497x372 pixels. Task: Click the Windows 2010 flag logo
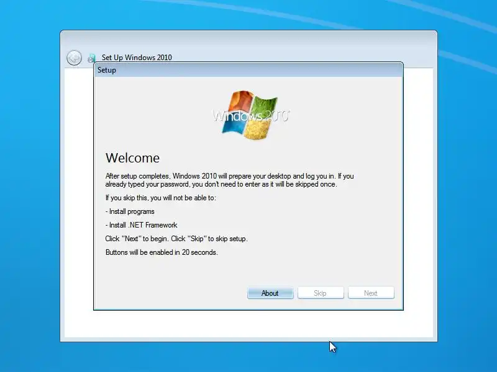pos(250,115)
